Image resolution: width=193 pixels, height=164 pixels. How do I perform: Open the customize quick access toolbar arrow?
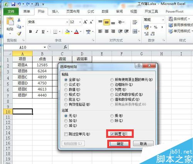[43, 5]
